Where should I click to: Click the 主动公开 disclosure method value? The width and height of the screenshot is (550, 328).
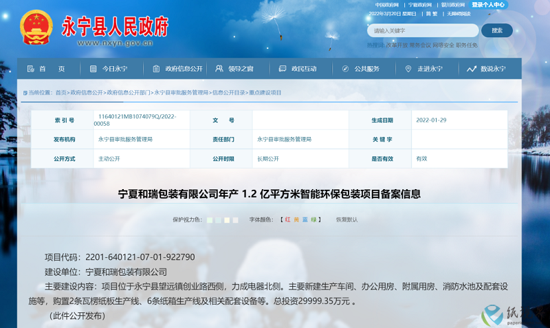(x=109, y=159)
